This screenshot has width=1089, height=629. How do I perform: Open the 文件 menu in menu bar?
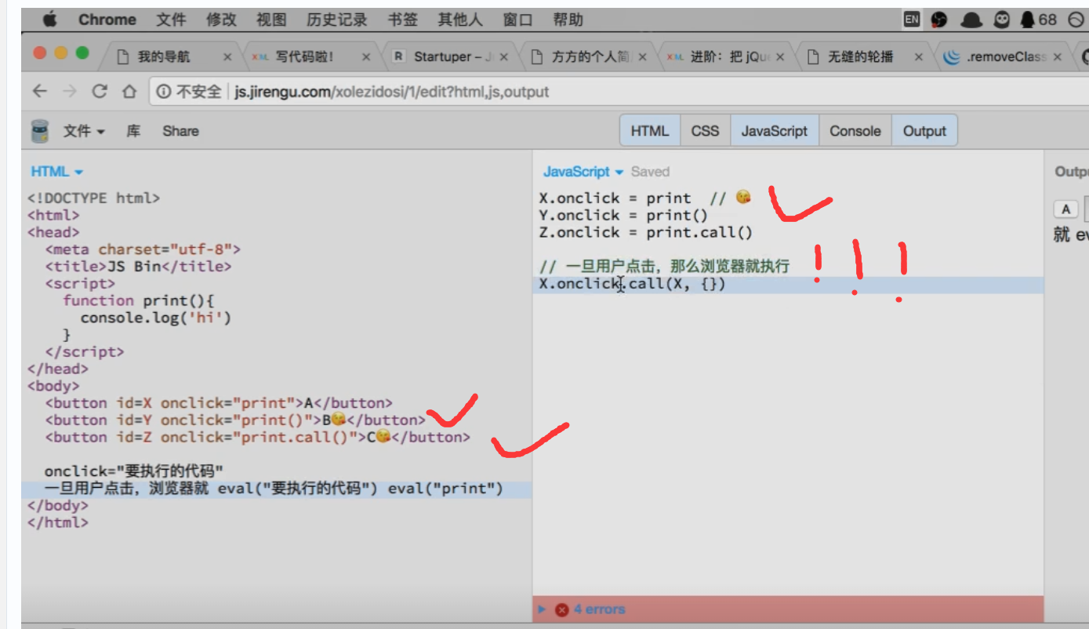(171, 20)
